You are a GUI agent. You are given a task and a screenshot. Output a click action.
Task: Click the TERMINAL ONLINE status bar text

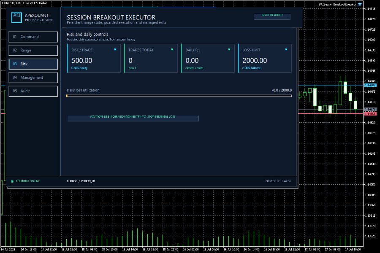[x=28, y=181]
